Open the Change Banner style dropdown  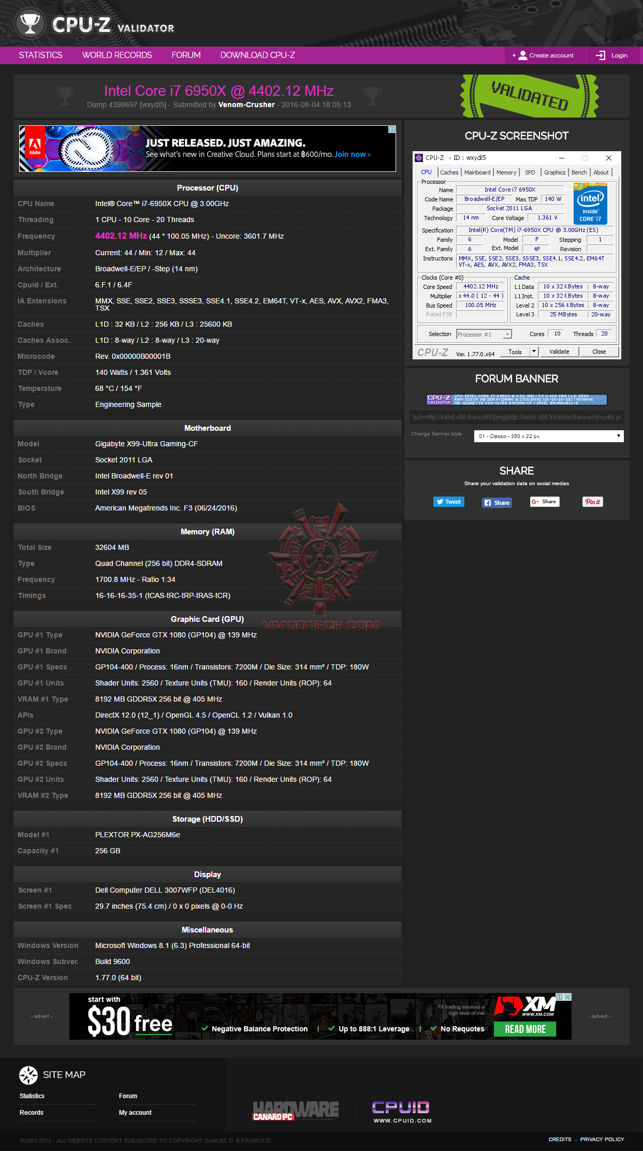point(549,436)
